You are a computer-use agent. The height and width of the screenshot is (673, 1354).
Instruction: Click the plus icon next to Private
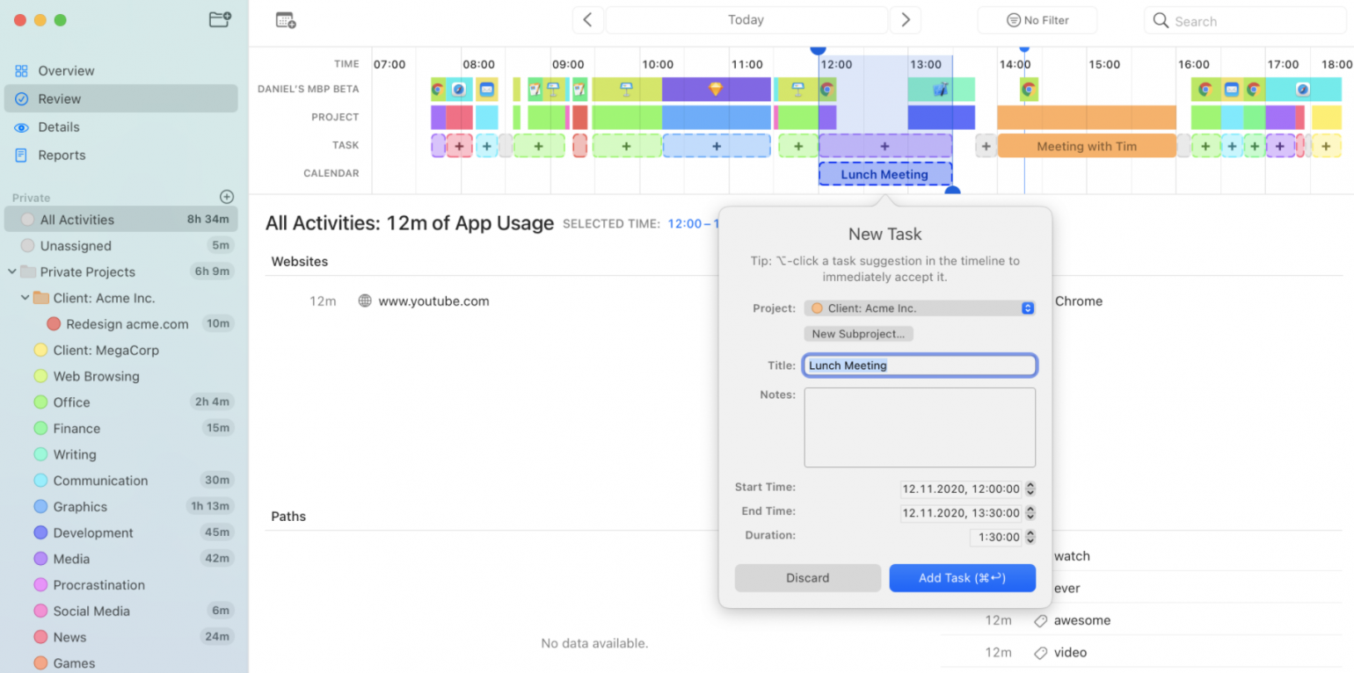(227, 197)
